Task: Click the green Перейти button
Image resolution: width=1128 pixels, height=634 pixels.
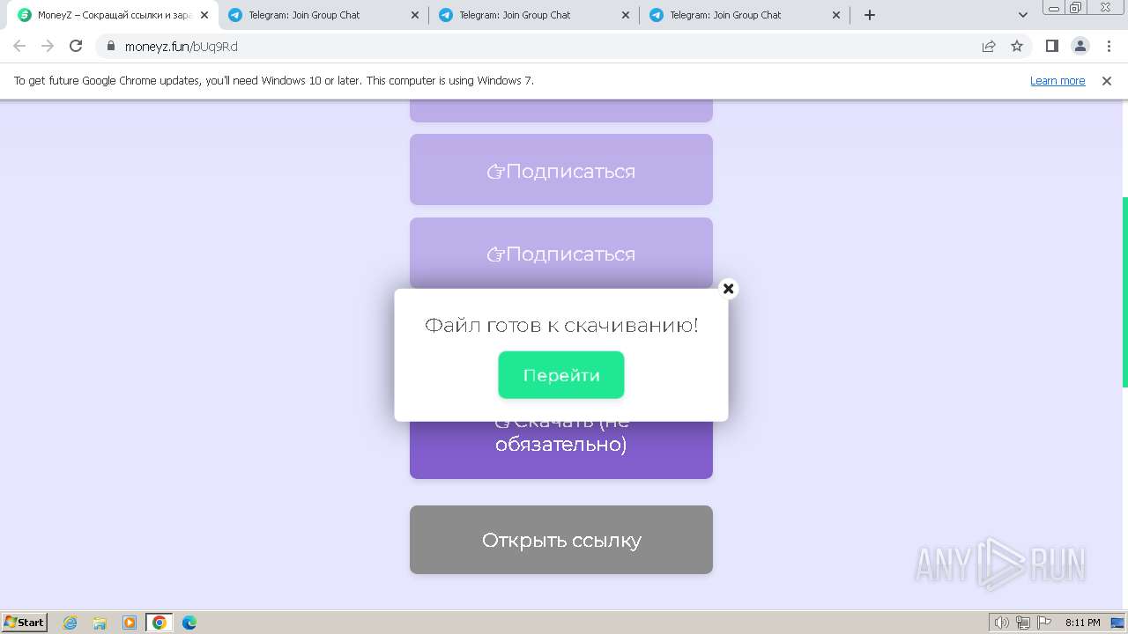Action: pos(561,375)
